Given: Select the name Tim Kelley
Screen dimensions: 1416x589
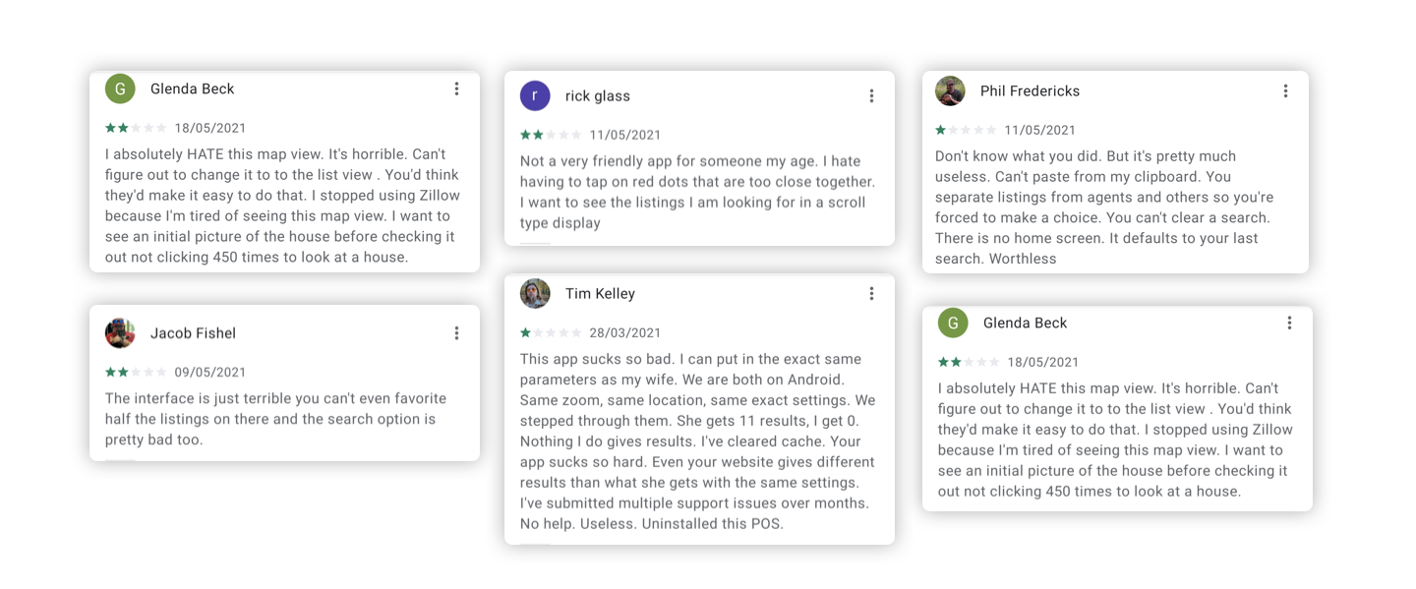Looking at the screenshot, I should pos(600,292).
